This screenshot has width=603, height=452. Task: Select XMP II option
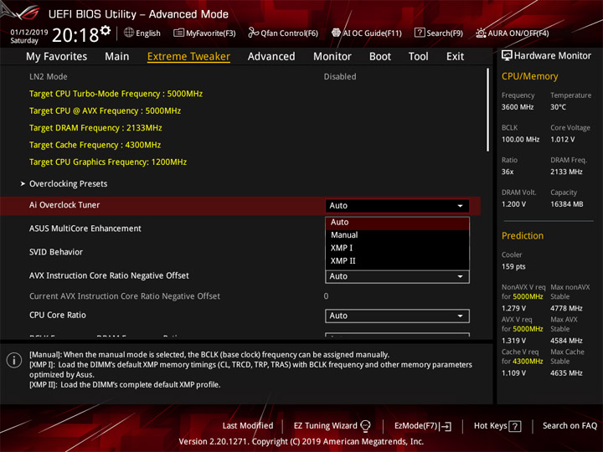[x=397, y=261]
